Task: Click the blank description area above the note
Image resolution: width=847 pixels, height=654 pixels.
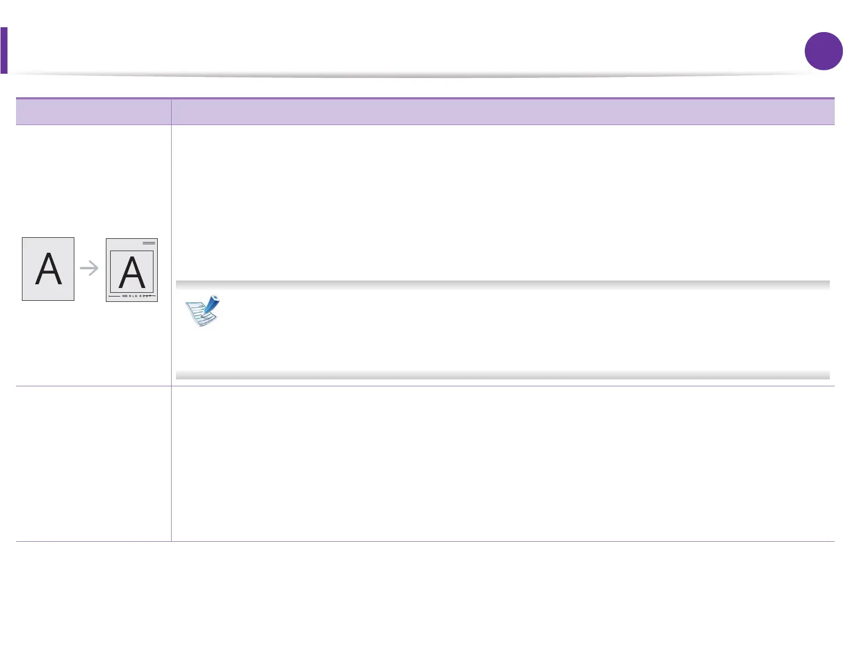Action: [x=503, y=203]
